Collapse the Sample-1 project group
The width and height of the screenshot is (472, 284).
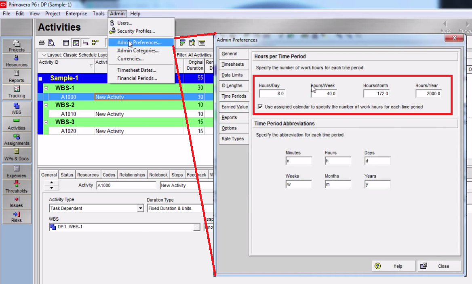40,79
